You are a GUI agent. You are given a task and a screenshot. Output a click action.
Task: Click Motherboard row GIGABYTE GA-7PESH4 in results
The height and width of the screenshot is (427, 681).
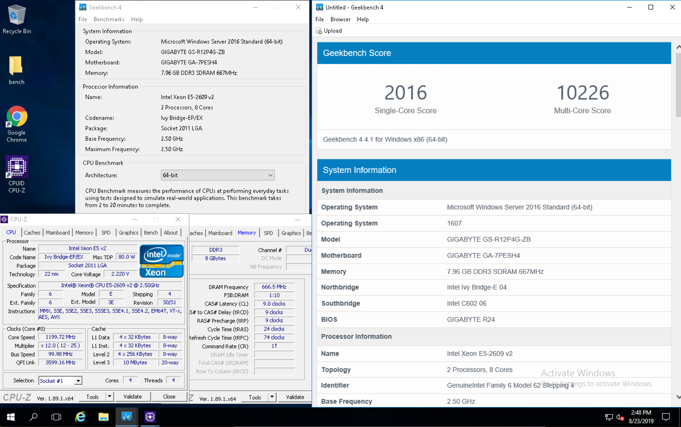tap(494, 255)
